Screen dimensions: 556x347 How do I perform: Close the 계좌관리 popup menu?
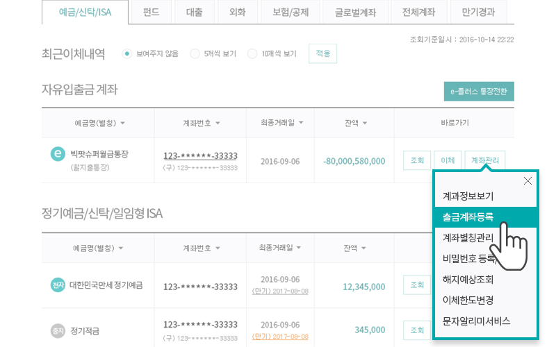coord(528,181)
